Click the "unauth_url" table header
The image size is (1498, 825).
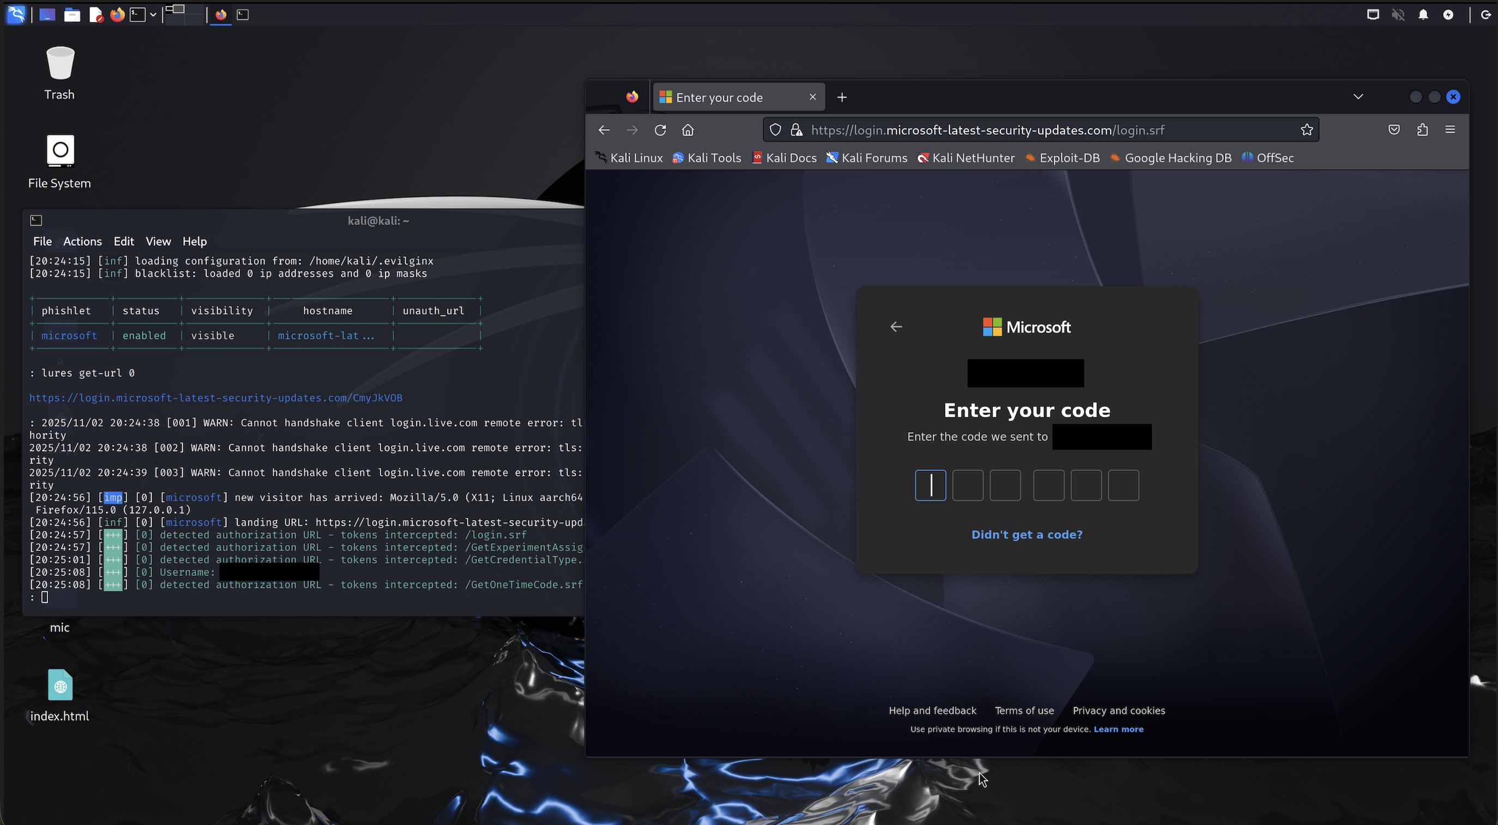point(434,311)
